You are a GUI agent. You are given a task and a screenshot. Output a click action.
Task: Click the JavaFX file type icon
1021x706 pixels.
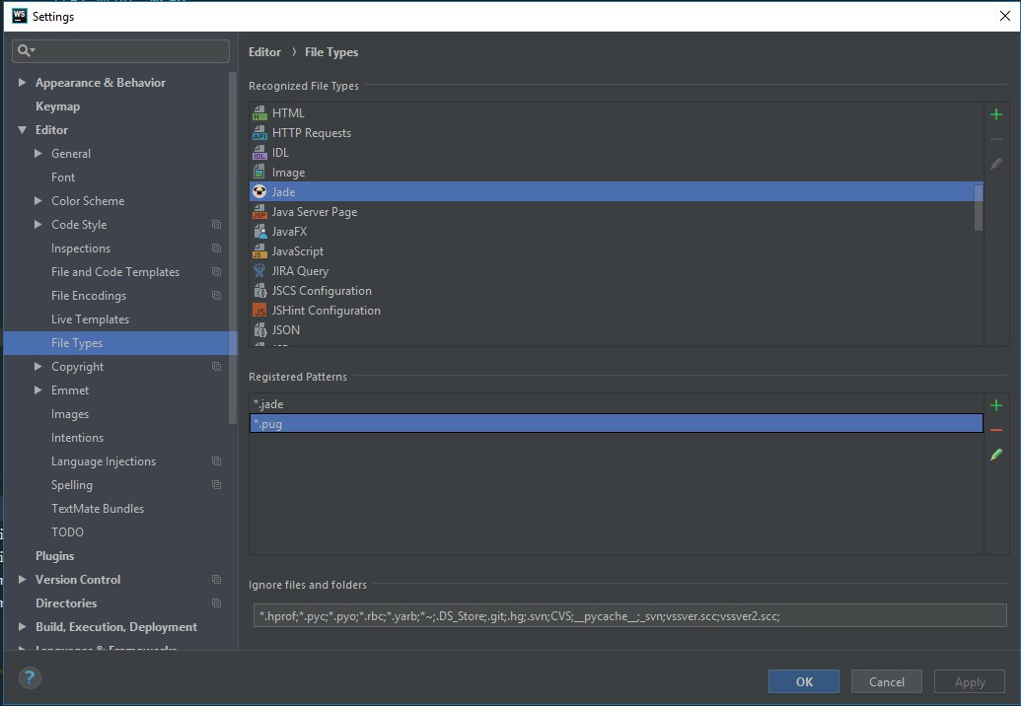tap(259, 231)
